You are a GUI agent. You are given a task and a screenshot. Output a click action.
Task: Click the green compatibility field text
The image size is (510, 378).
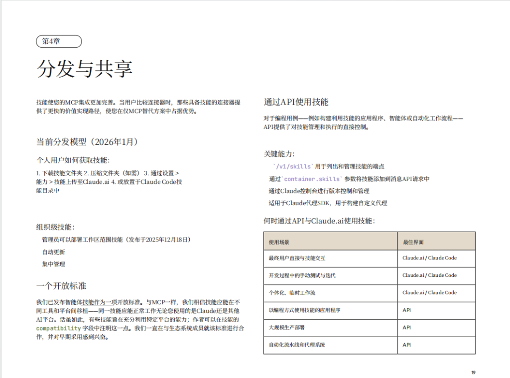point(58,328)
